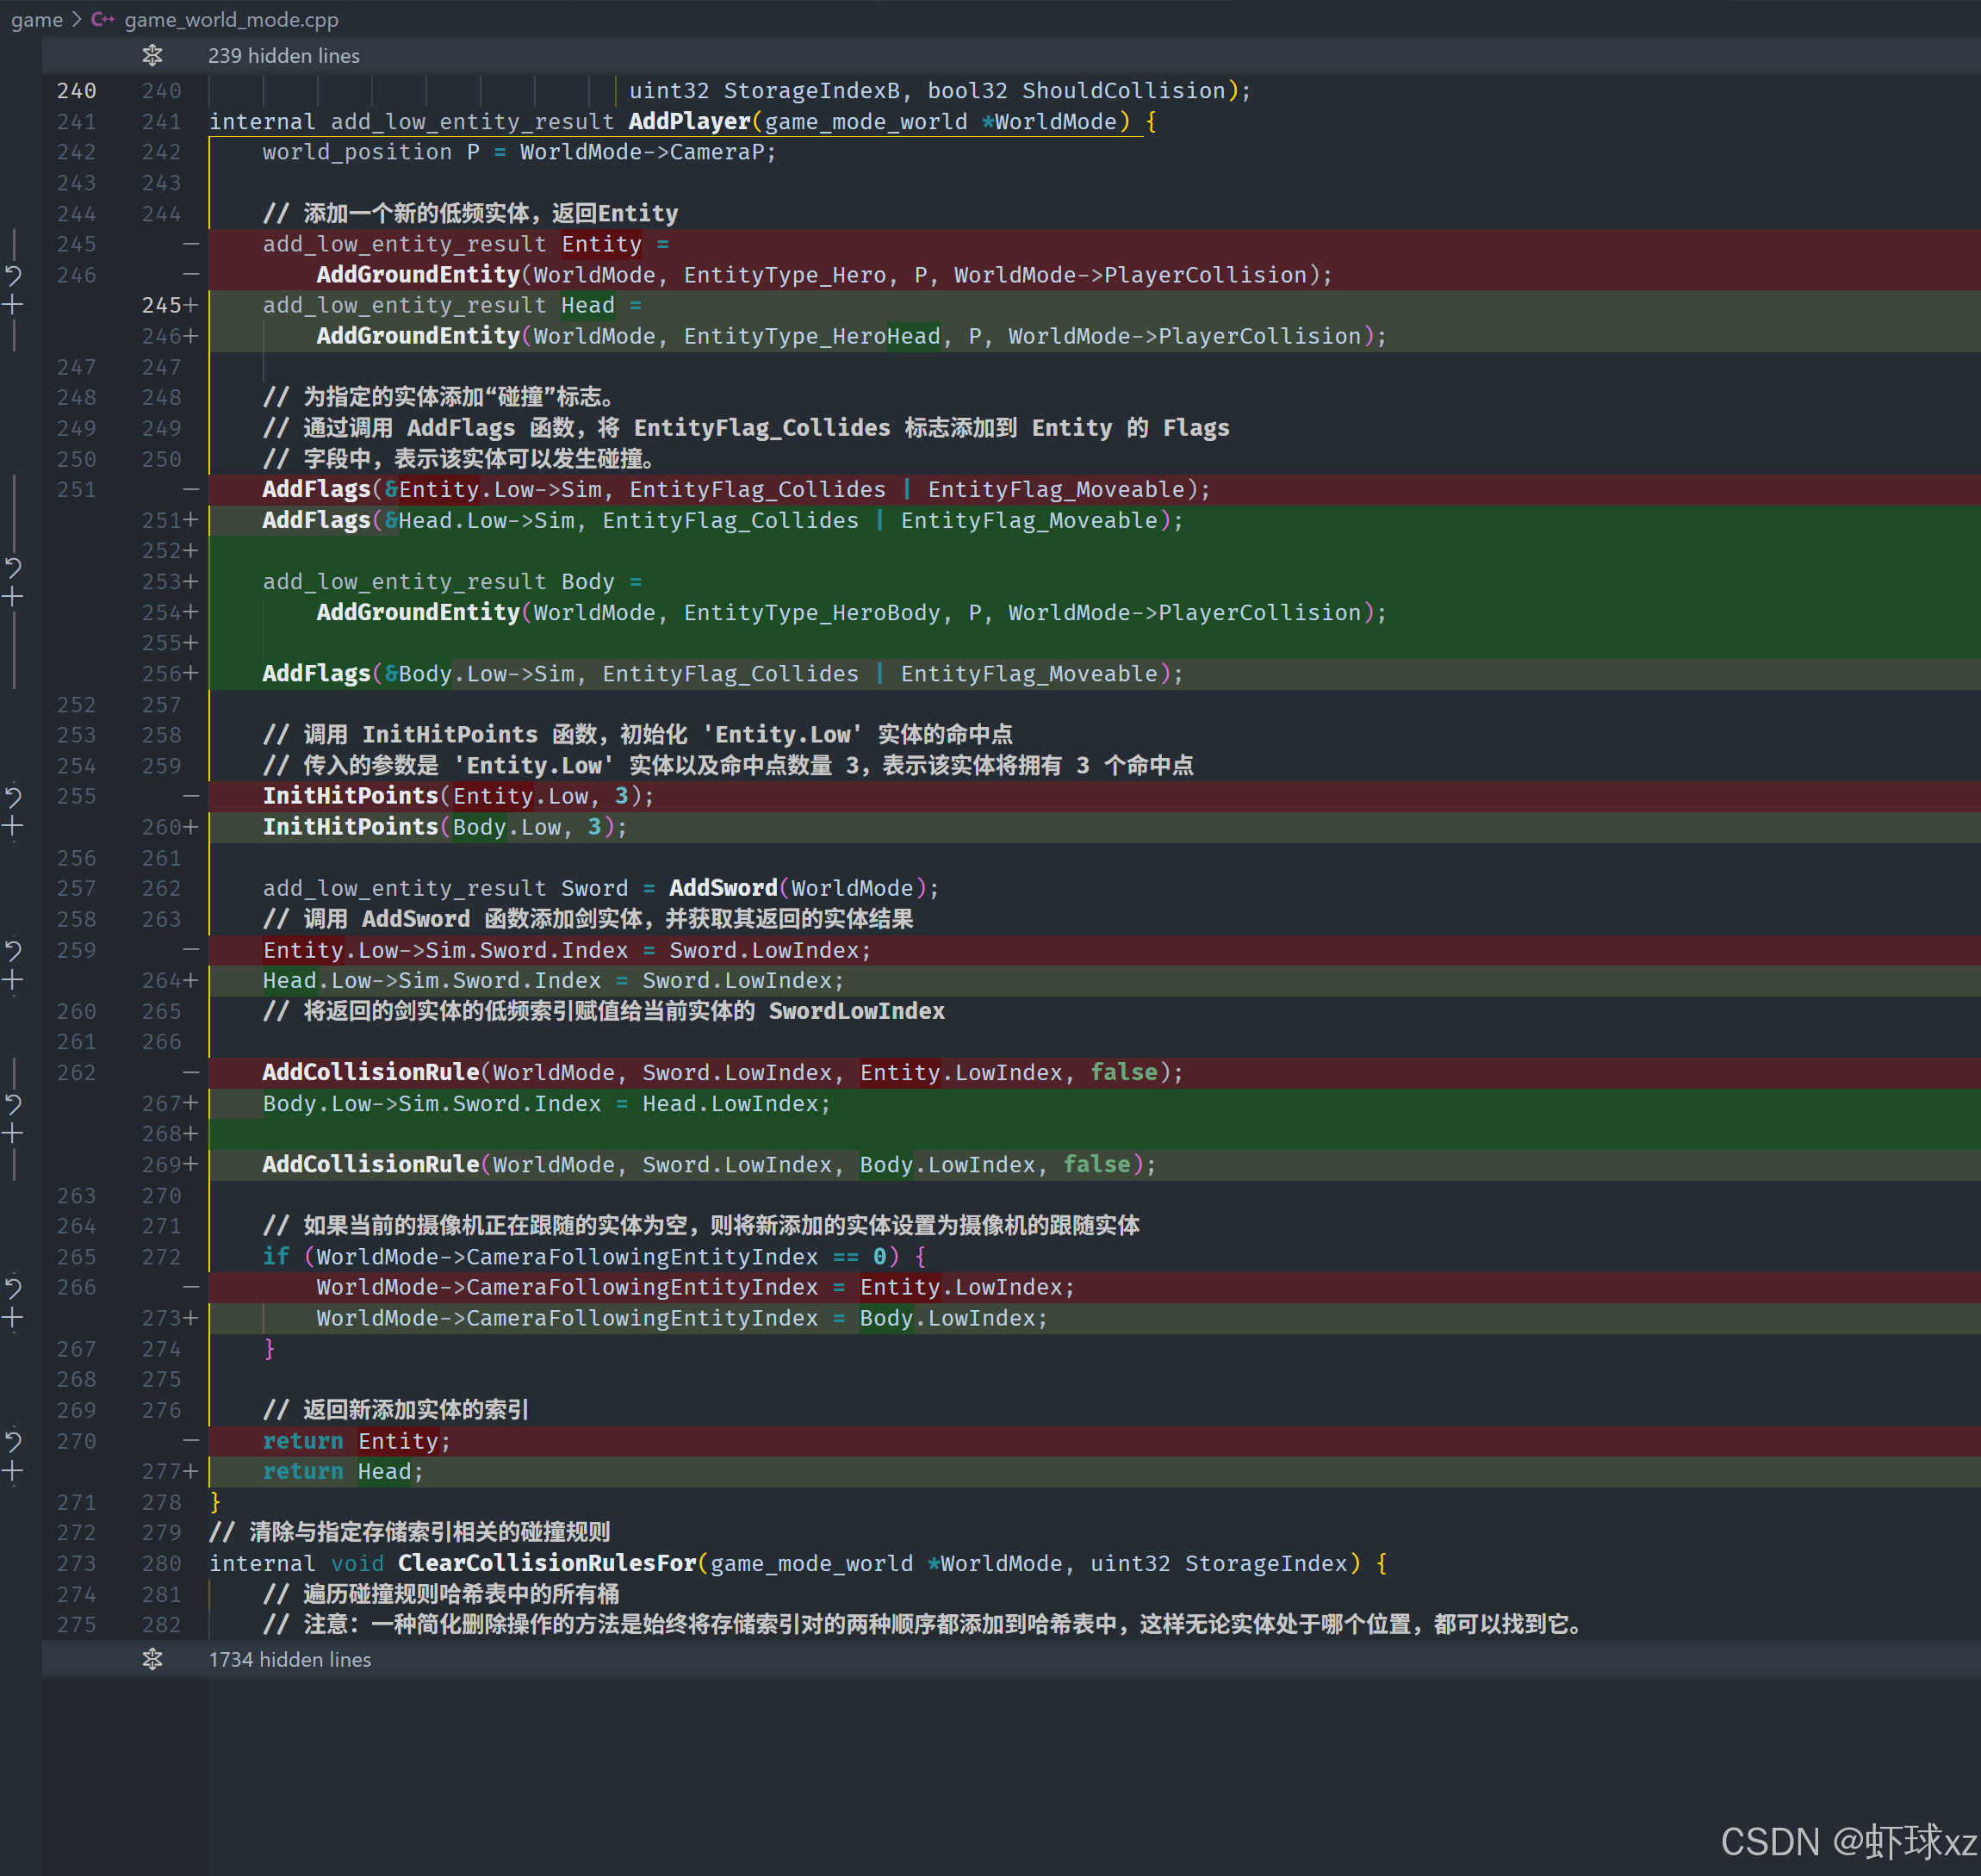Revert the AddFlags Entity.Low change block
This screenshot has width=1981, height=1876.
pyautogui.click(x=13, y=567)
